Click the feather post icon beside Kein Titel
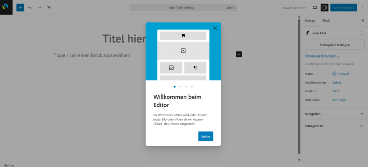This screenshot has height=167, width=368. pyautogui.click(x=308, y=33)
